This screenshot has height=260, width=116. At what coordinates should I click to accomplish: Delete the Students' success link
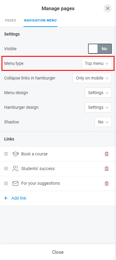click(106, 169)
